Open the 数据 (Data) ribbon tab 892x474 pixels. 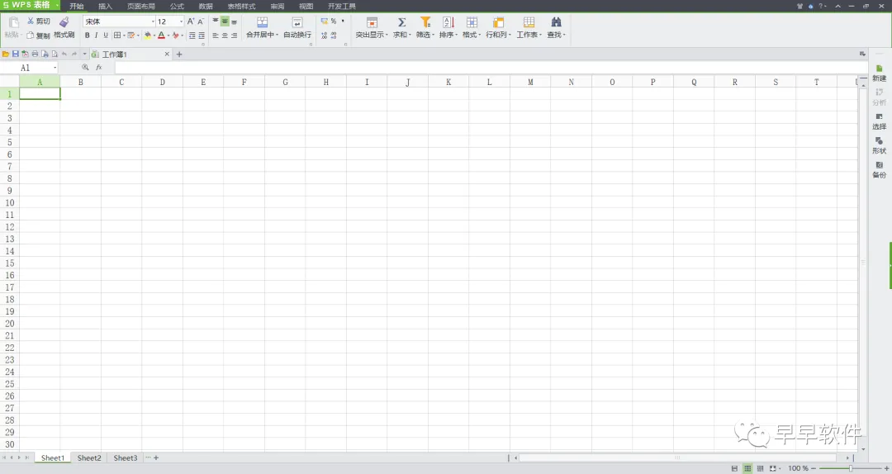coord(206,7)
